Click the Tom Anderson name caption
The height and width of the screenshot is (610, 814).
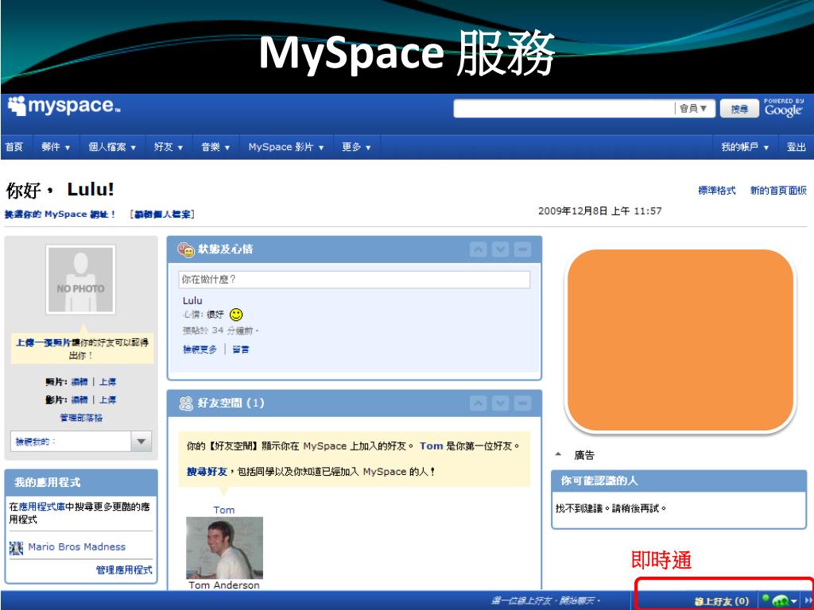pos(224,585)
